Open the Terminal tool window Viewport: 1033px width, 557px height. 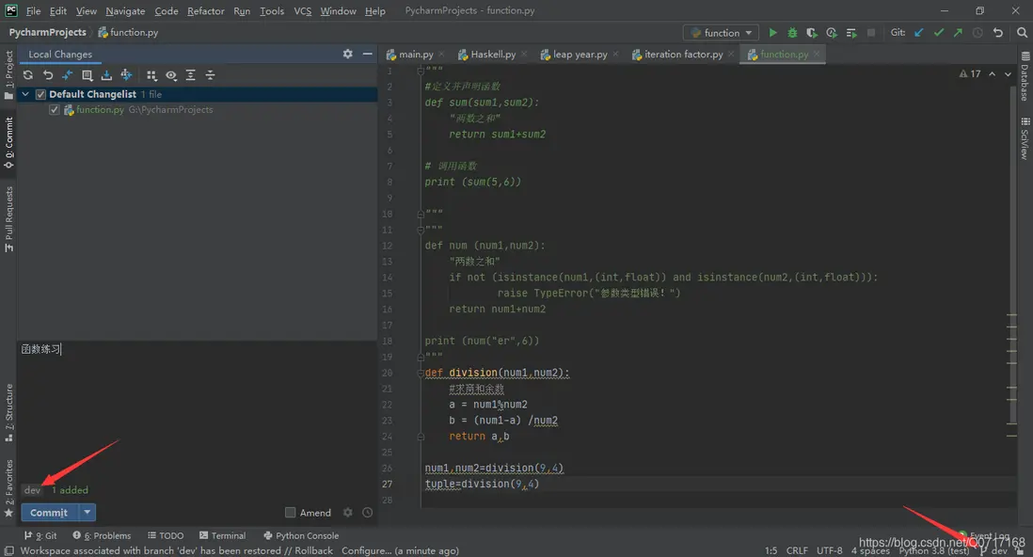222,535
